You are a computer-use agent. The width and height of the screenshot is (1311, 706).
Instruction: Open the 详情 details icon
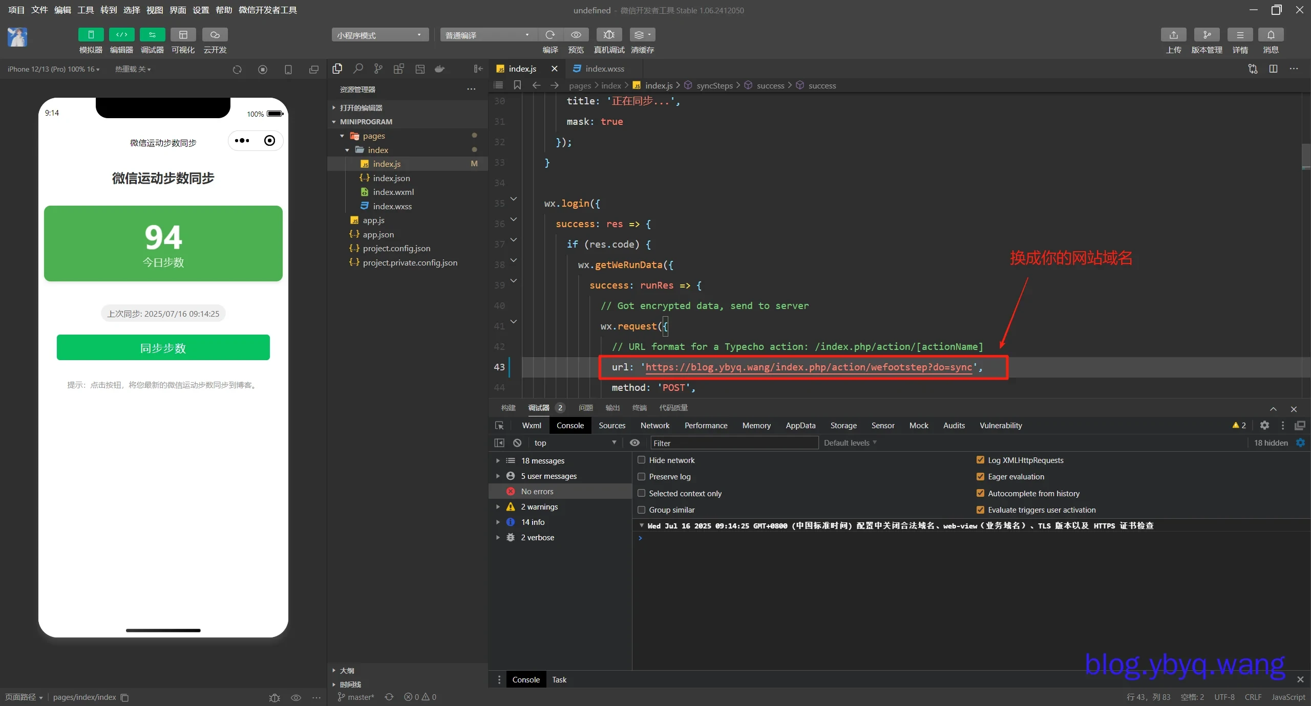[x=1240, y=35]
